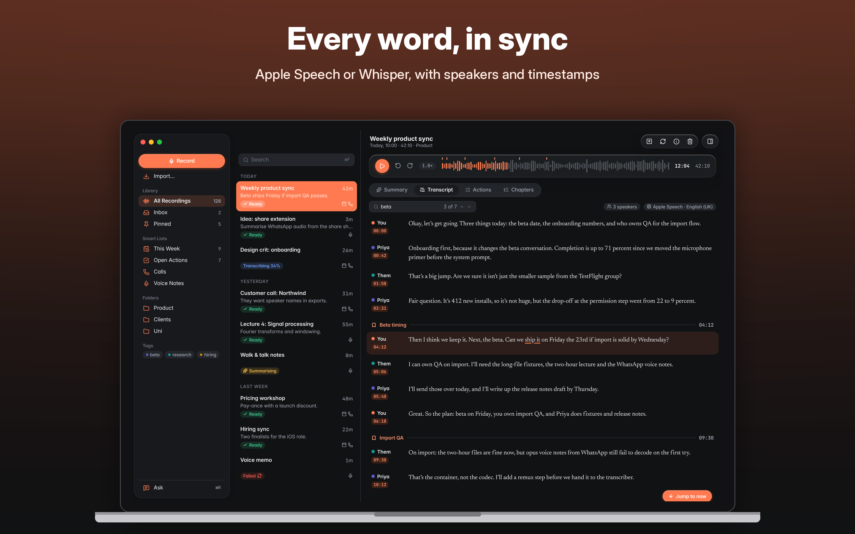This screenshot has width=855, height=534.
Task: Click the transcript search field containing beta
Action: [422, 206]
